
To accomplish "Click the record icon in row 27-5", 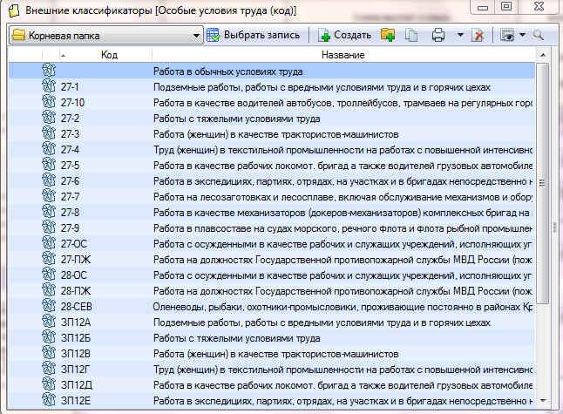I will pyautogui.click(x=49, y=165).
